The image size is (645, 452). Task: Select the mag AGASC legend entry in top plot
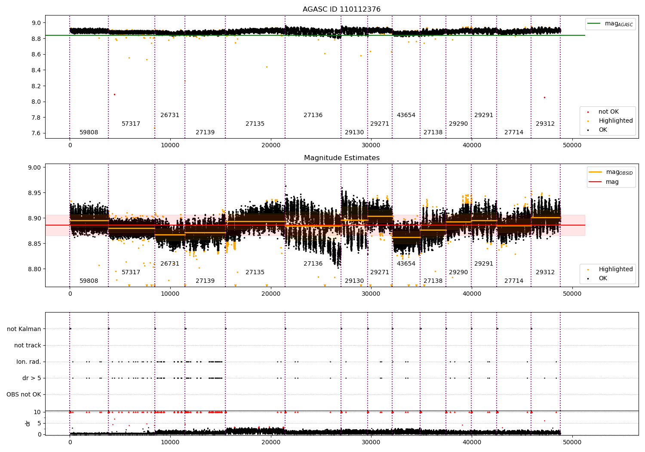pos(610,24)
